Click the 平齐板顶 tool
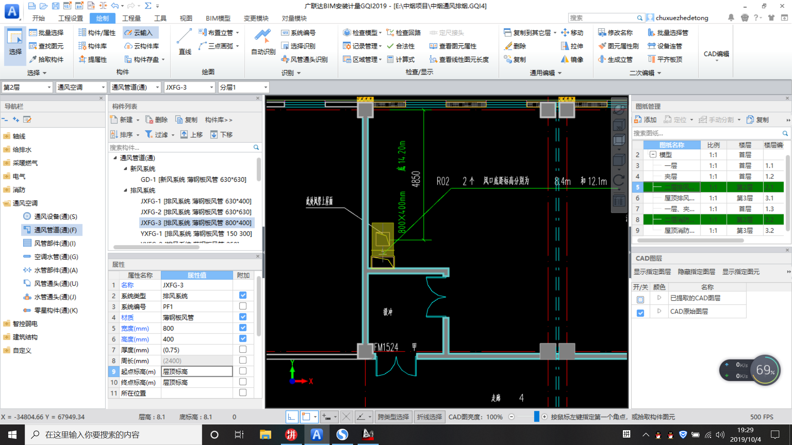Screen dimensions: 792x445 click(x=665, y=59)
